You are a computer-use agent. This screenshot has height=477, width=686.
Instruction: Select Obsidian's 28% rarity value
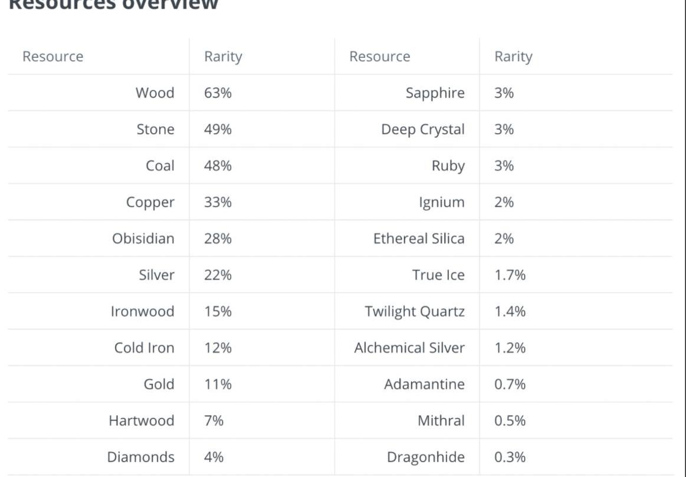click(x=218, y=239)
